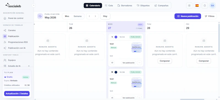This screenshot has height=100, width=220.
Task: Click the X channel icon on the 10:53 post
Action: coord(112,37)
